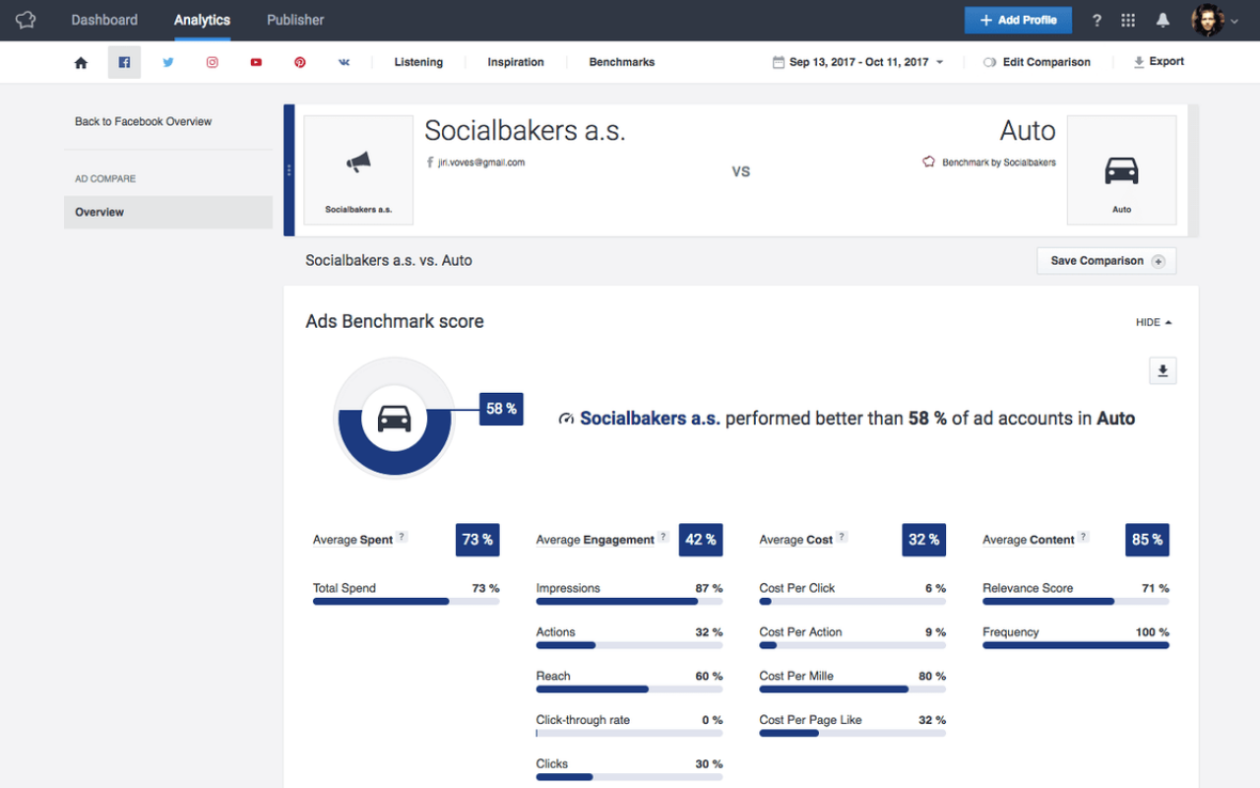Click the 73 % Average Spent badge
This screenshot has height=788, width=1260.
(x=477, y=540)
